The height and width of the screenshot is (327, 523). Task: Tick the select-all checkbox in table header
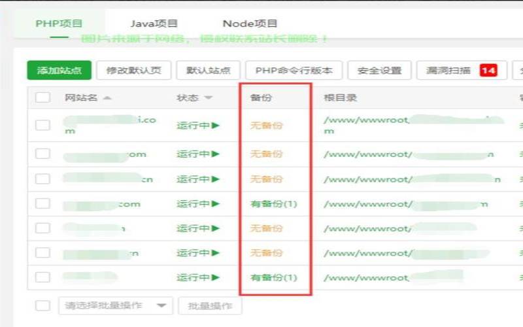tap(42, 97)
